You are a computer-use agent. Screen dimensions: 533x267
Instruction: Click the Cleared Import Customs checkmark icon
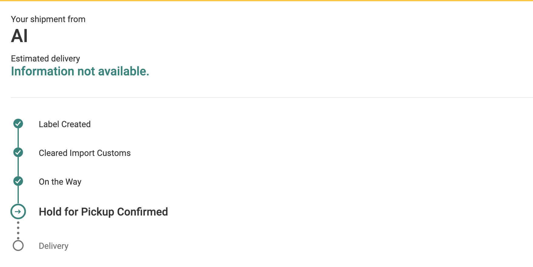pyautogui.click(x=18, y=152)
